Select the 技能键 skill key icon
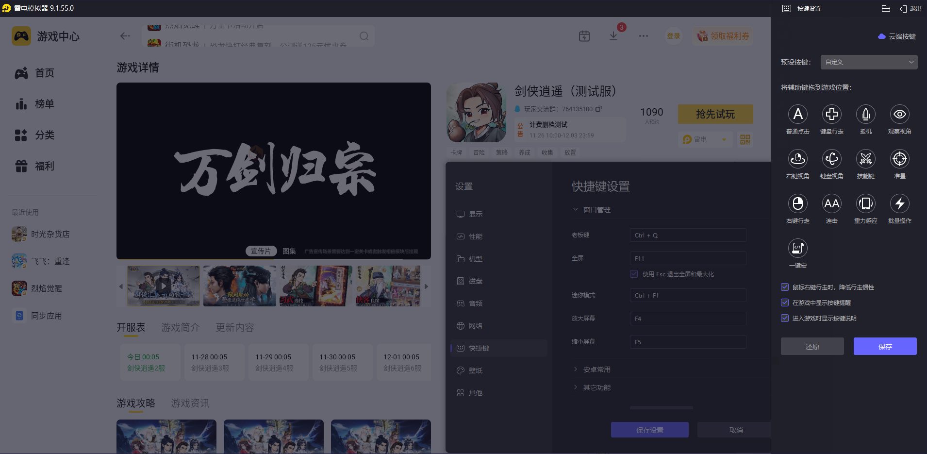The width and height of the screenshot is (927, 454). 865,159
